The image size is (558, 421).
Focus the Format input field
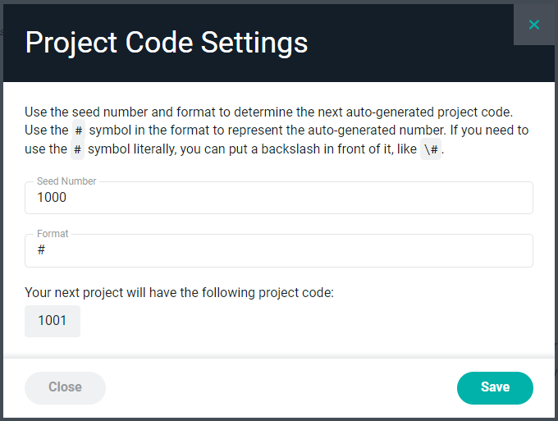(279, 250)
